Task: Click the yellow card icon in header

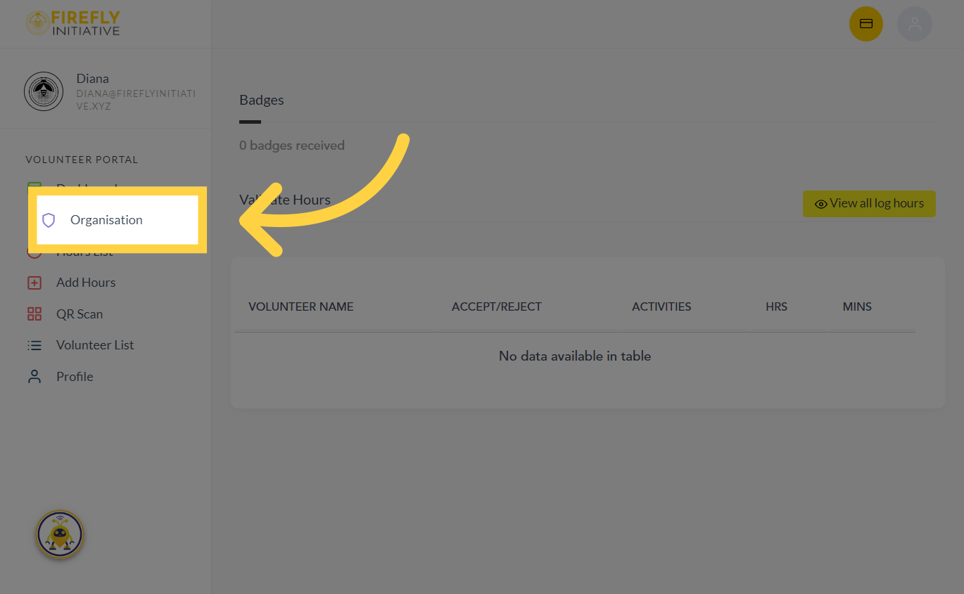Action: click(x=866, y=24)
